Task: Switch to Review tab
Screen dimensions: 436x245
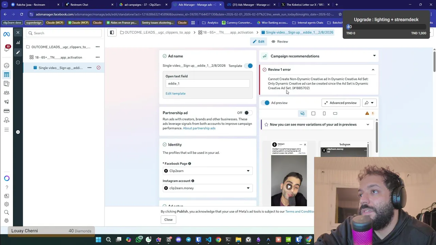Action: (x=280, y=42)
